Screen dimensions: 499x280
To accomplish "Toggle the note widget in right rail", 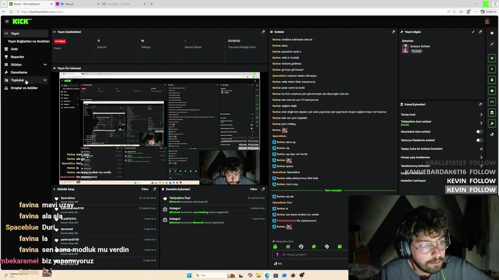I will 492,80.
